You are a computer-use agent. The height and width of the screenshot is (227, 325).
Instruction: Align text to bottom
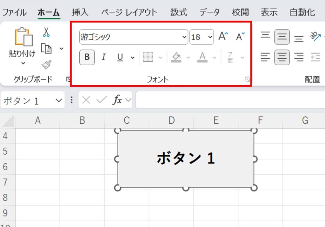click(x=299, y=38)
